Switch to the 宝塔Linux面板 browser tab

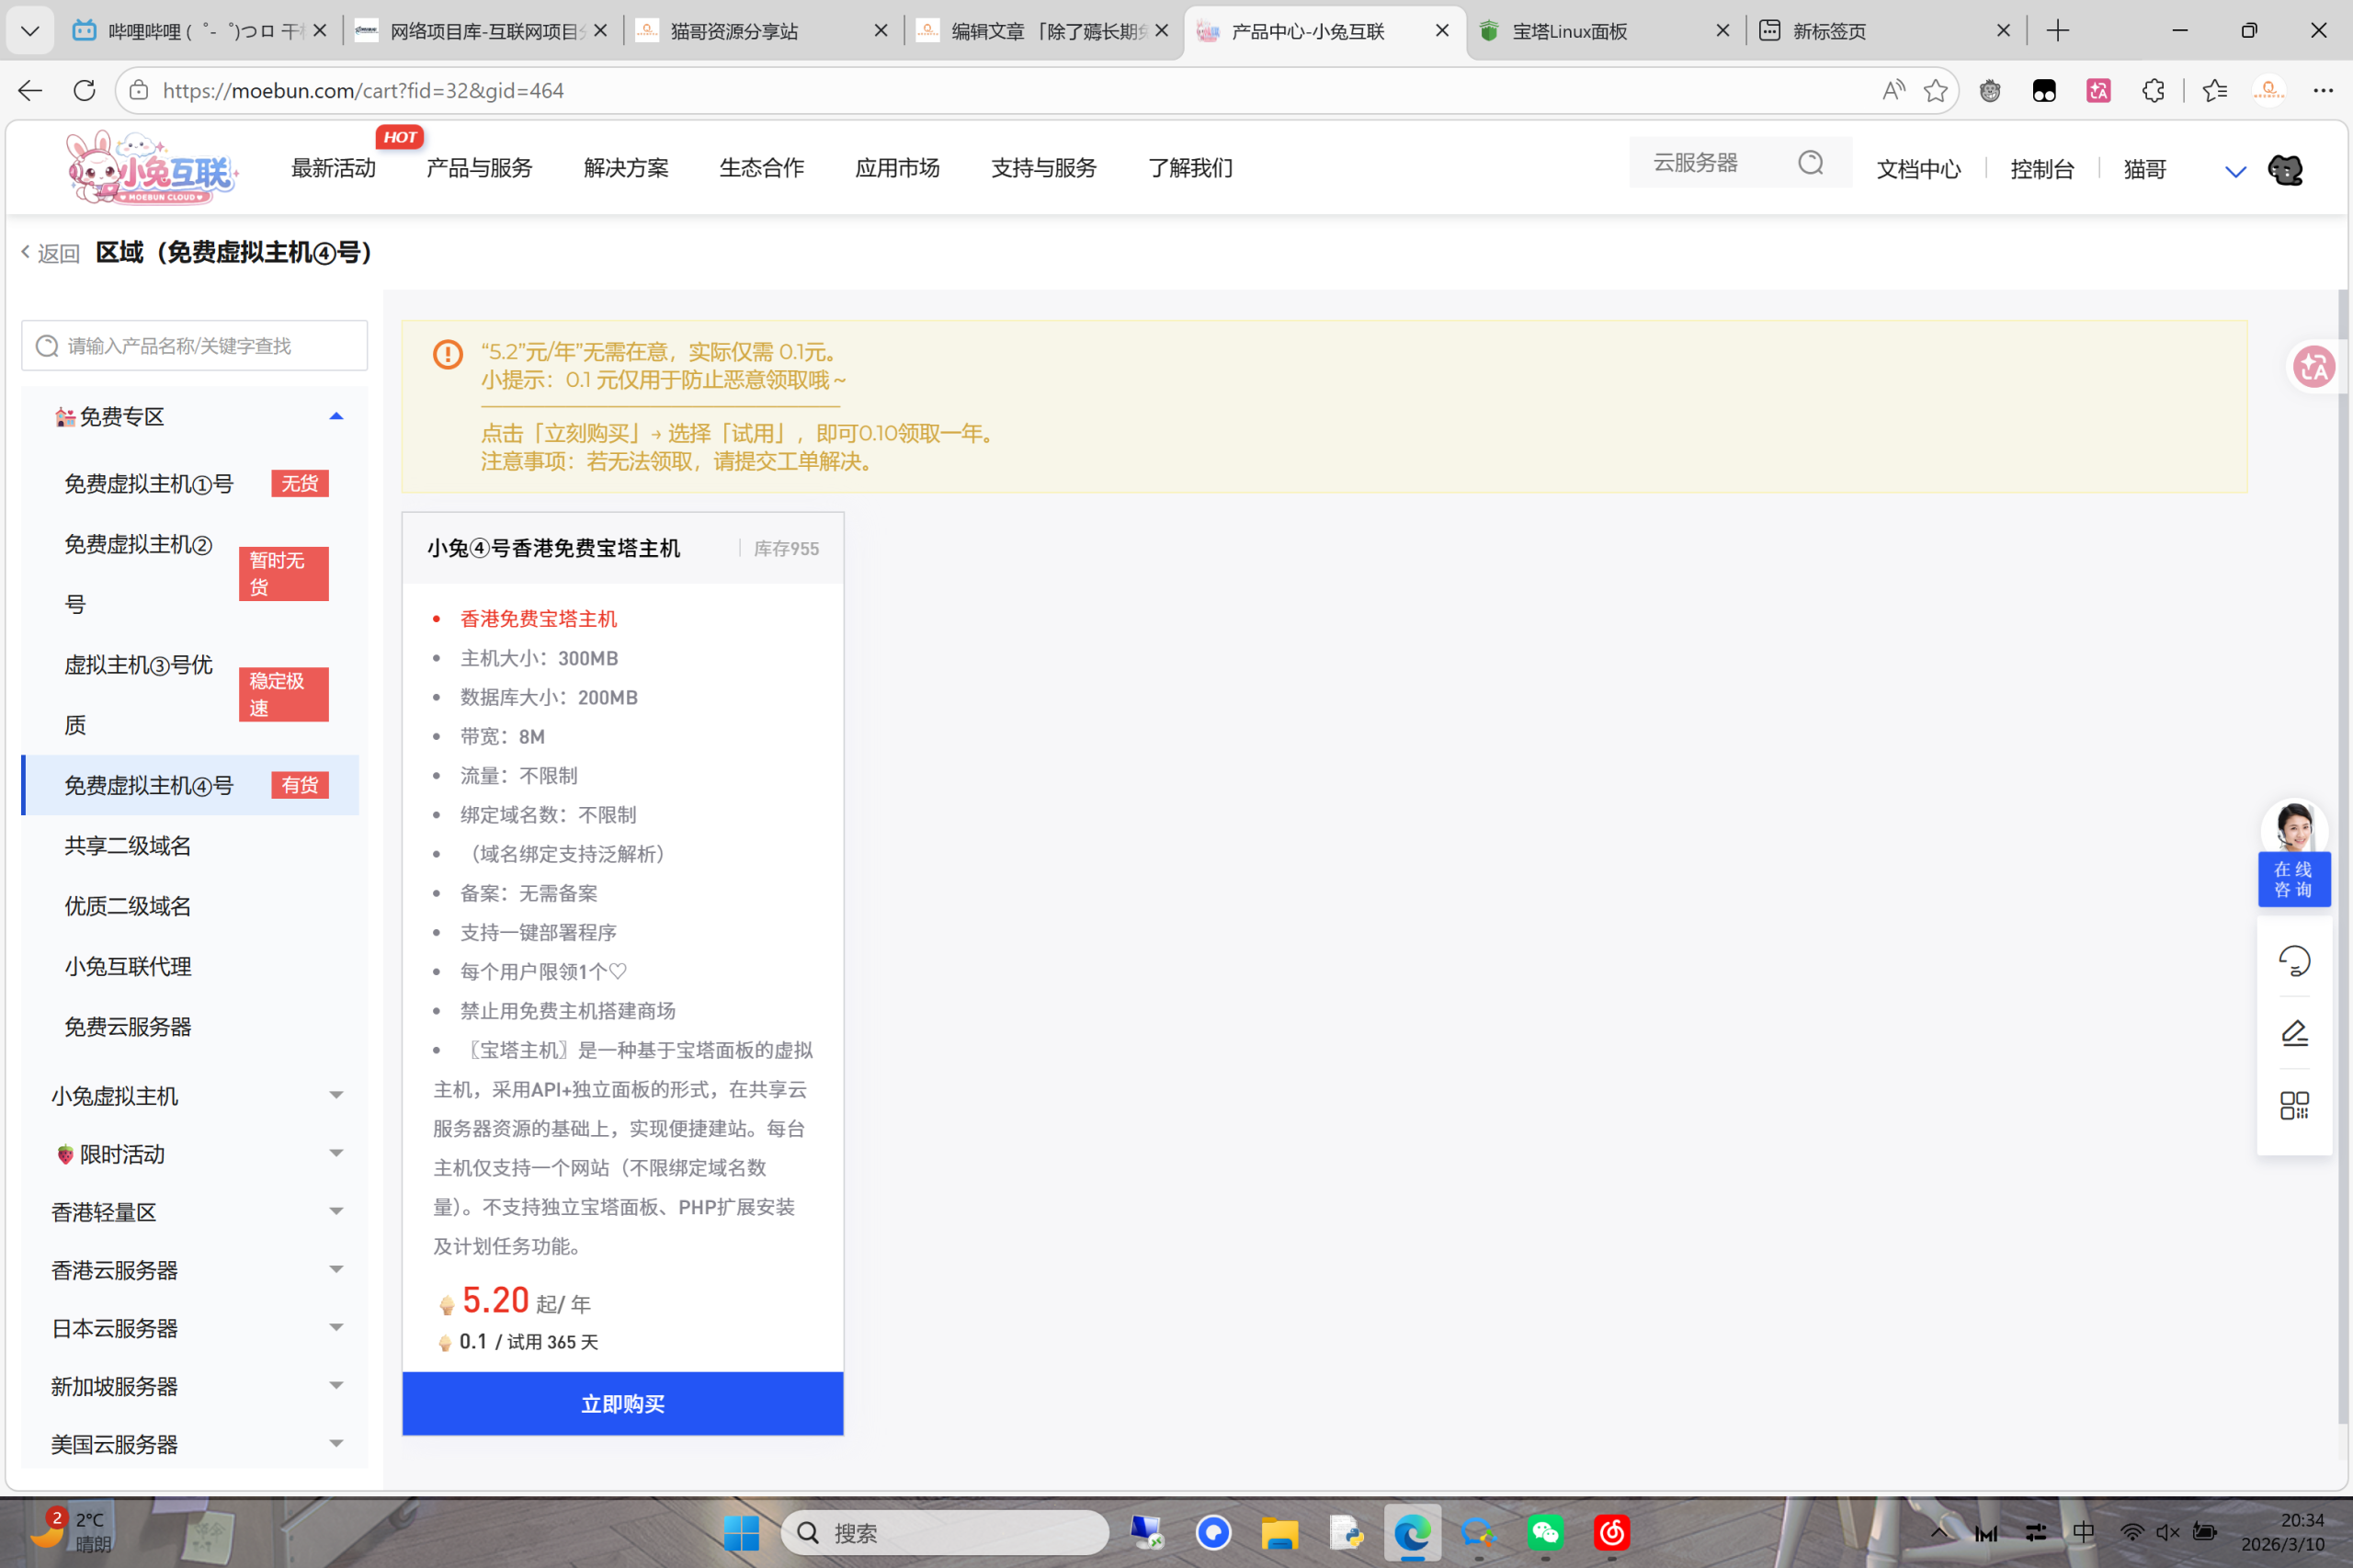[1604, 31]
